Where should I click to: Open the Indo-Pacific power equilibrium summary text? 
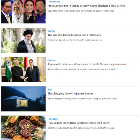coord(82,69)
